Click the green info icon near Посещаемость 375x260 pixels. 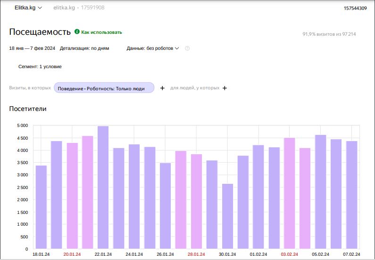tap(77, 32)
